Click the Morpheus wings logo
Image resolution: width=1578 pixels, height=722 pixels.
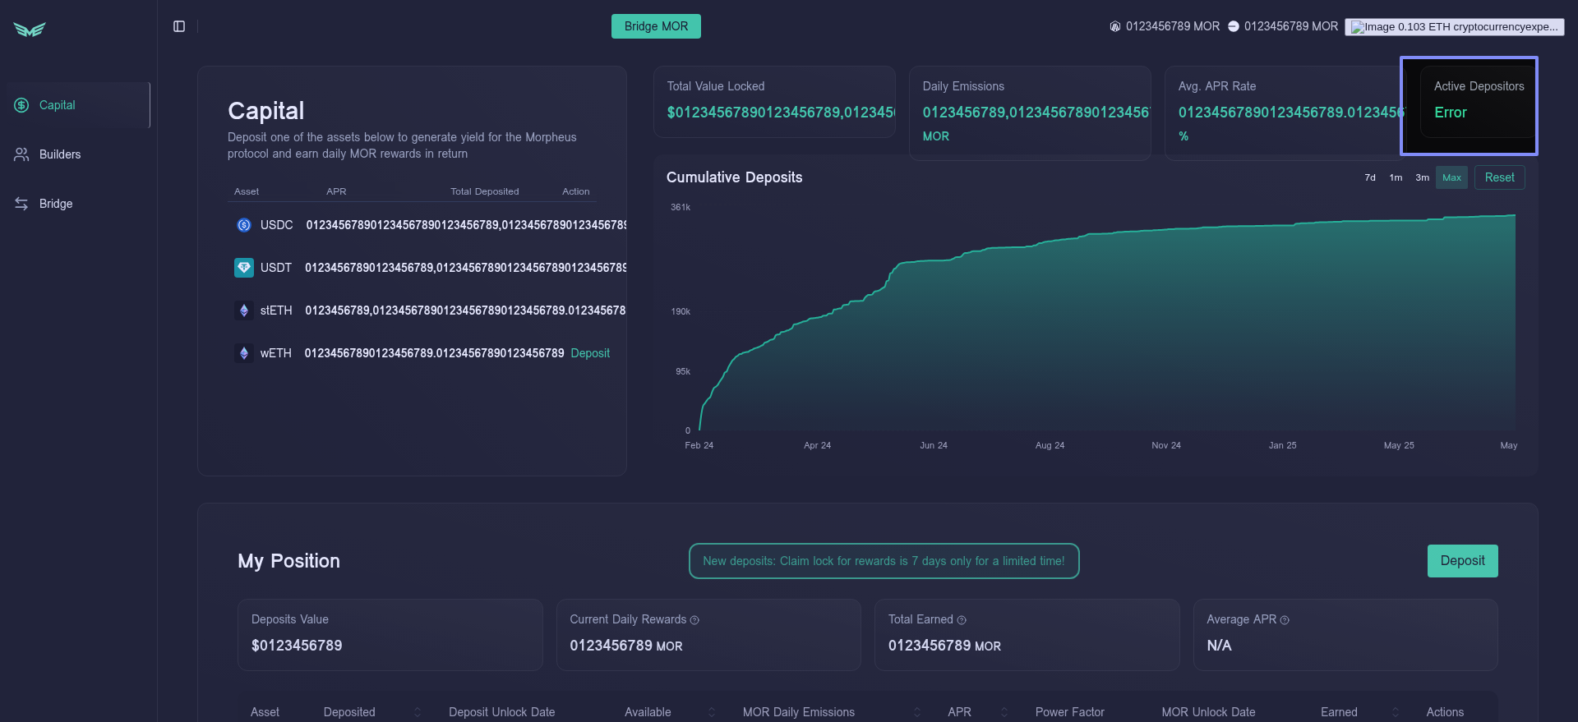tap(30, 30)
